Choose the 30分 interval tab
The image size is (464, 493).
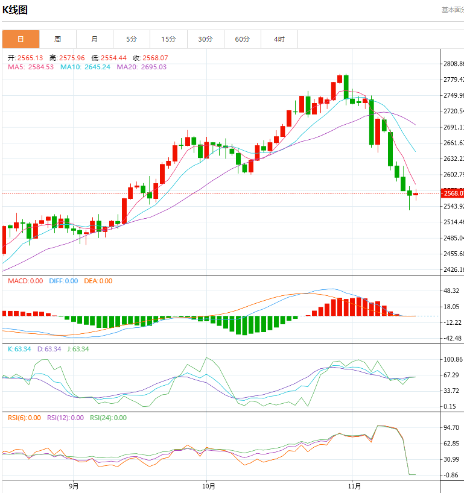[205, 39]
